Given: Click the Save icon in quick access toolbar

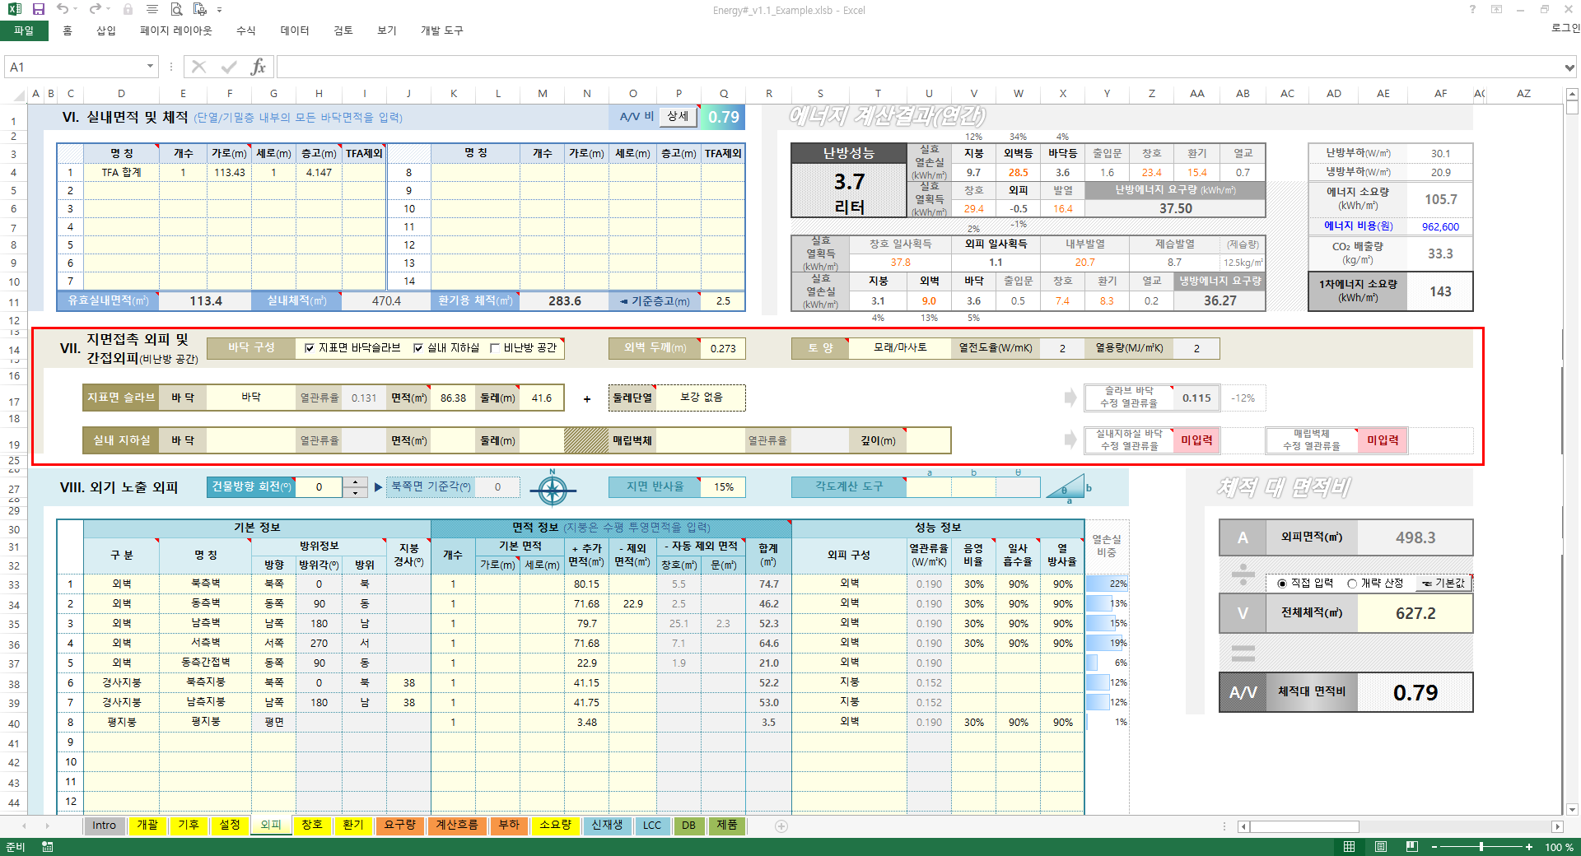Looking at the screenshot, I should 38,9.
